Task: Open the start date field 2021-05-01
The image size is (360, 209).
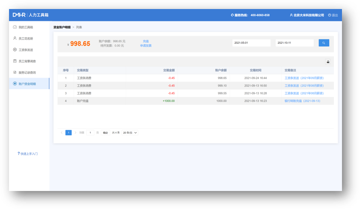Action: (251, 43)
